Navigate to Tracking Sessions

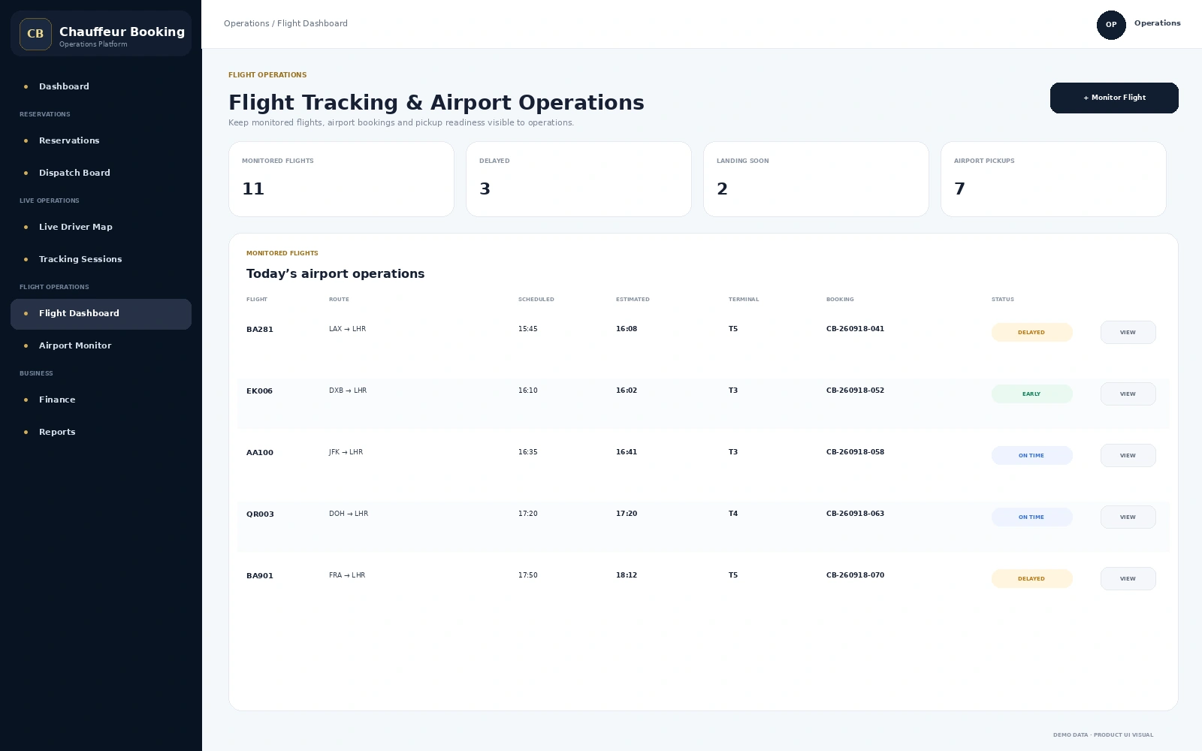click(101, 259)
